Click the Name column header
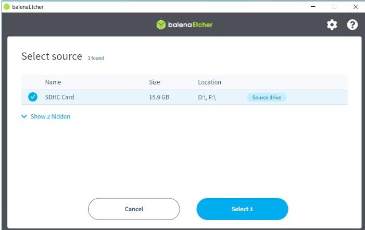 [x=53, y=82]
